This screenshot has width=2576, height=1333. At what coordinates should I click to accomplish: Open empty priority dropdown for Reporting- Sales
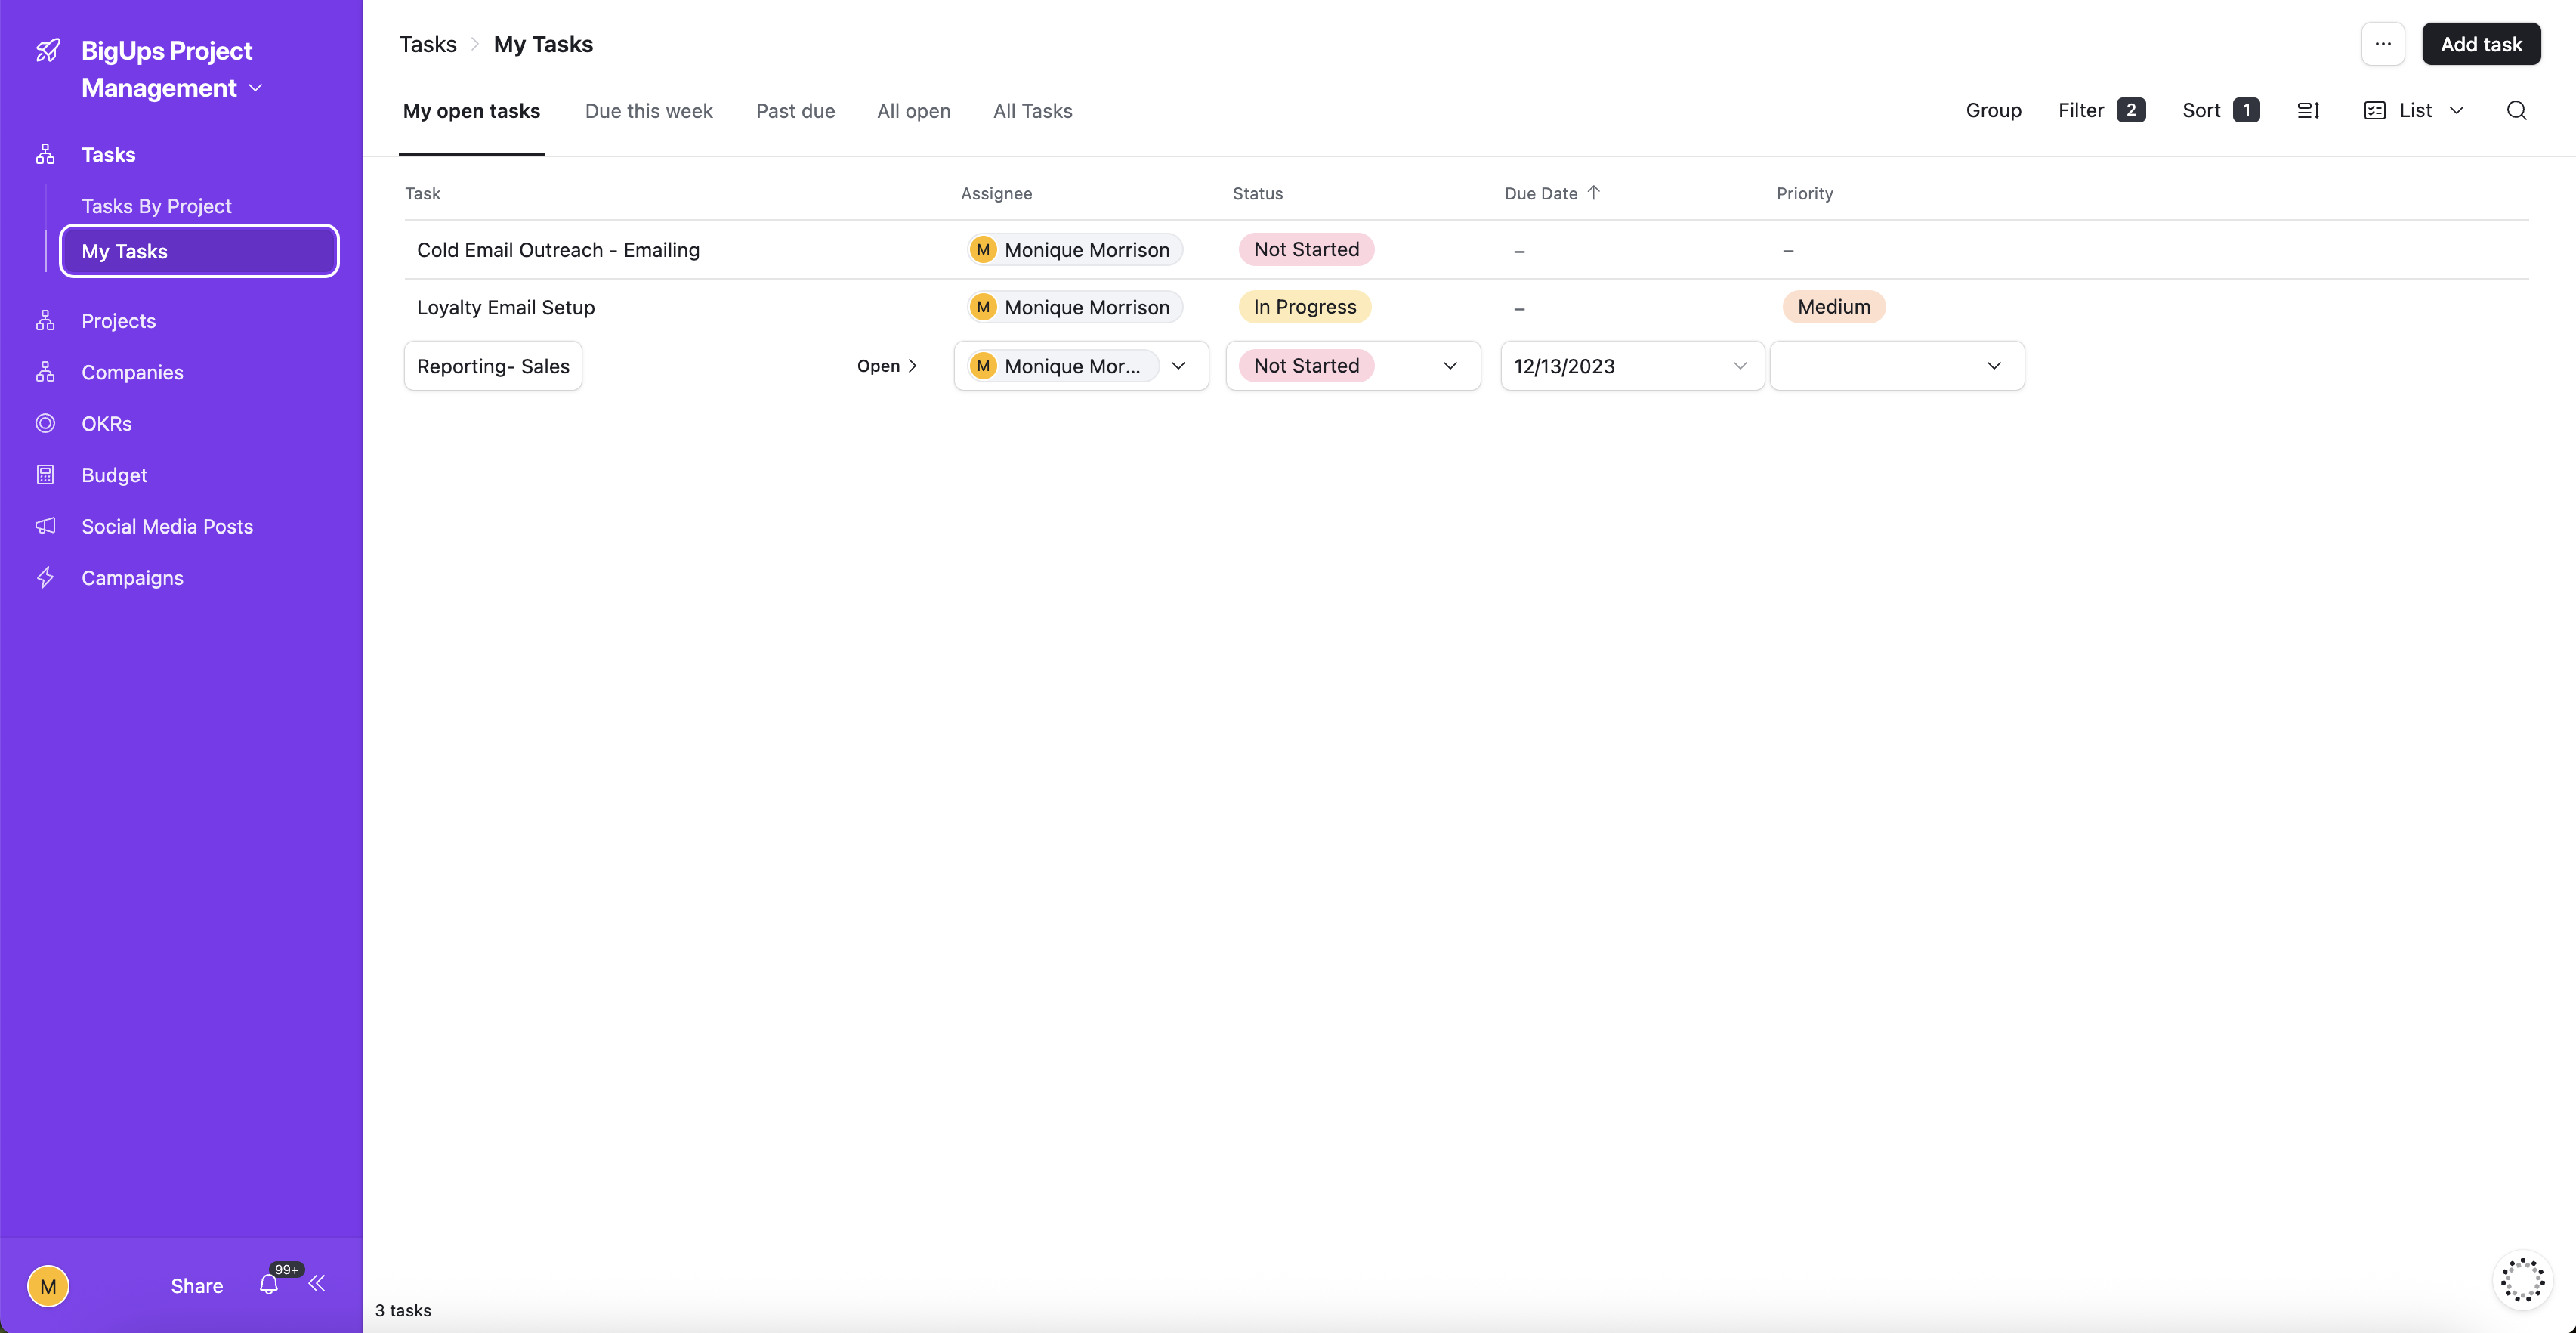click(1897, 366)
